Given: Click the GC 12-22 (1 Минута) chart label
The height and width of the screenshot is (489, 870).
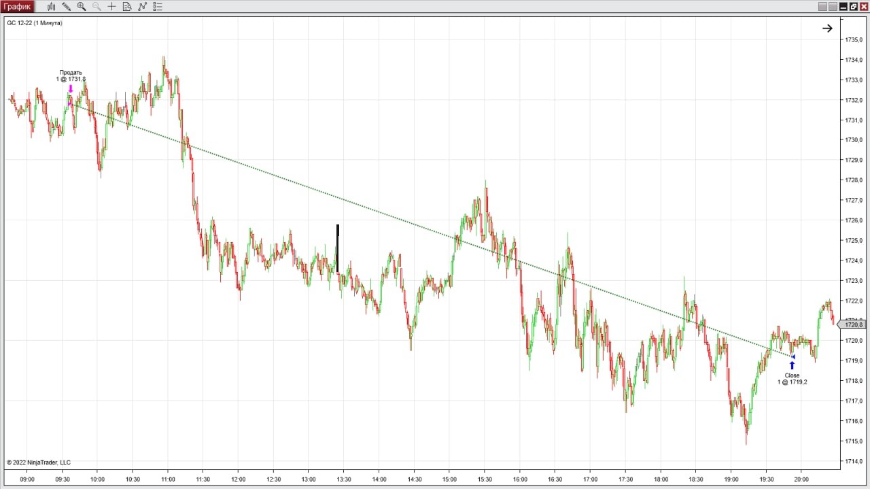Looking at the screenshot, I should click(x=34, y=22).
